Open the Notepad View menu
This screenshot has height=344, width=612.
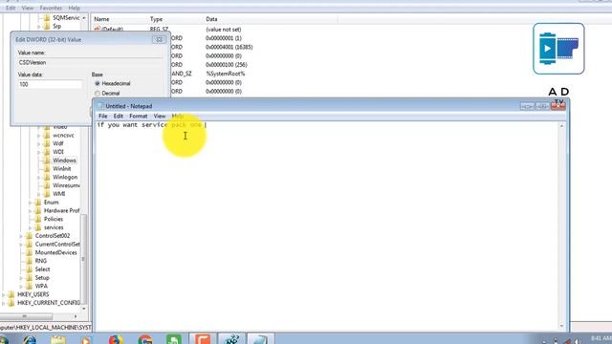point(160,117)
